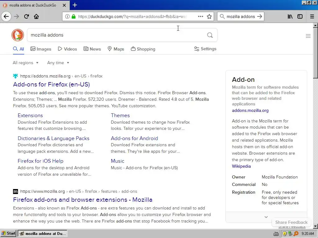Image resolution: width=318 pixels, height=238 pixels.
Task: Bookmark this page with the star
Action: tap(209, 16)
